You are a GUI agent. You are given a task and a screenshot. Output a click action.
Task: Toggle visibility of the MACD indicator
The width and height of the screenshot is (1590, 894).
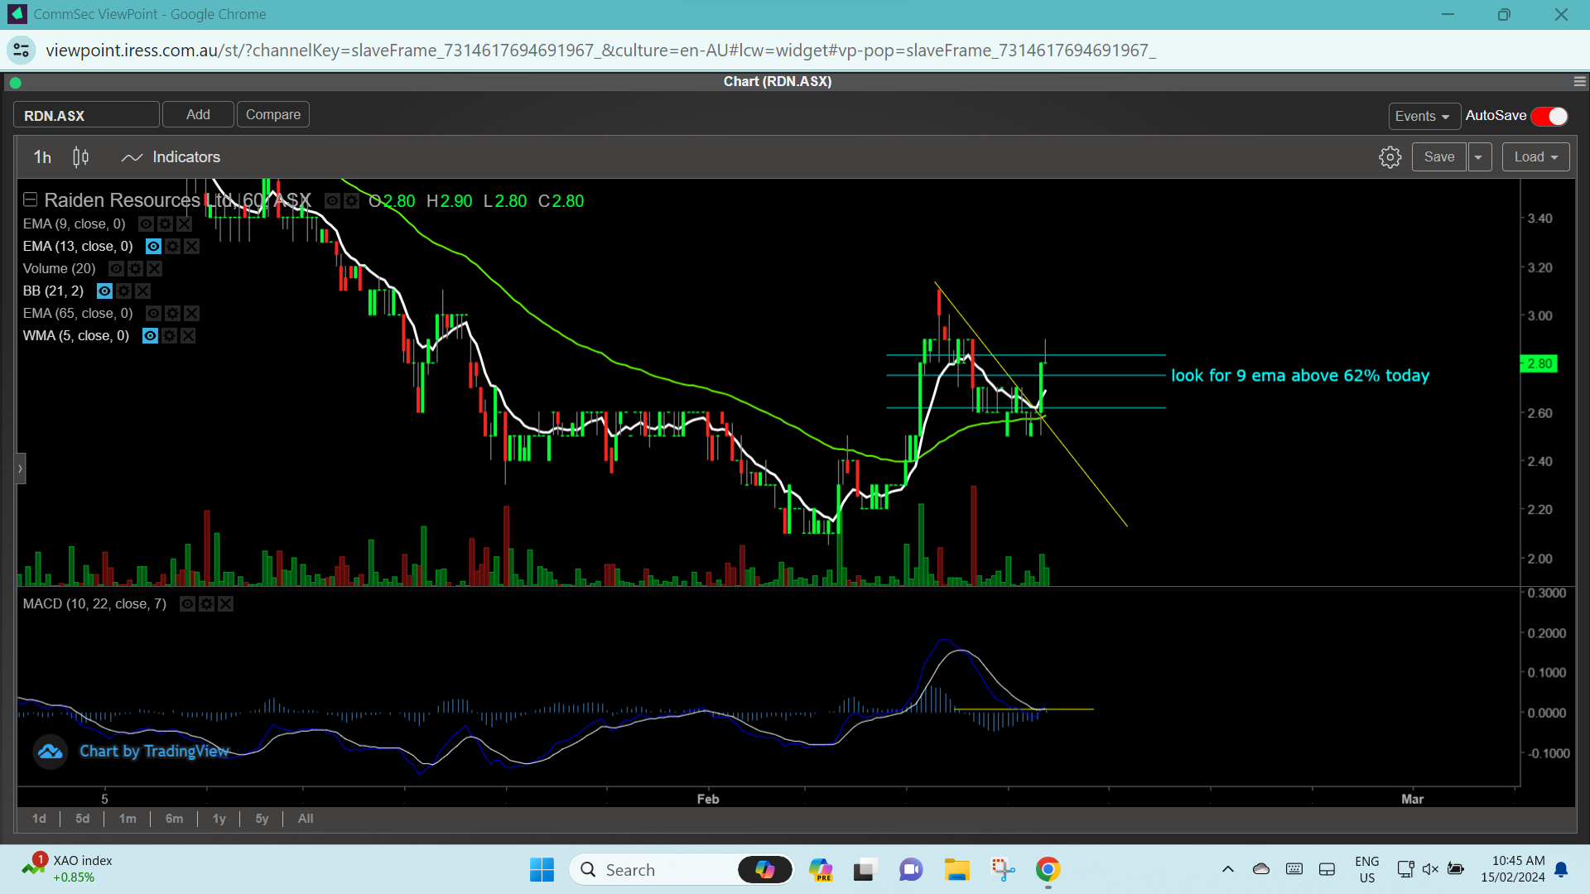[187, 603]
